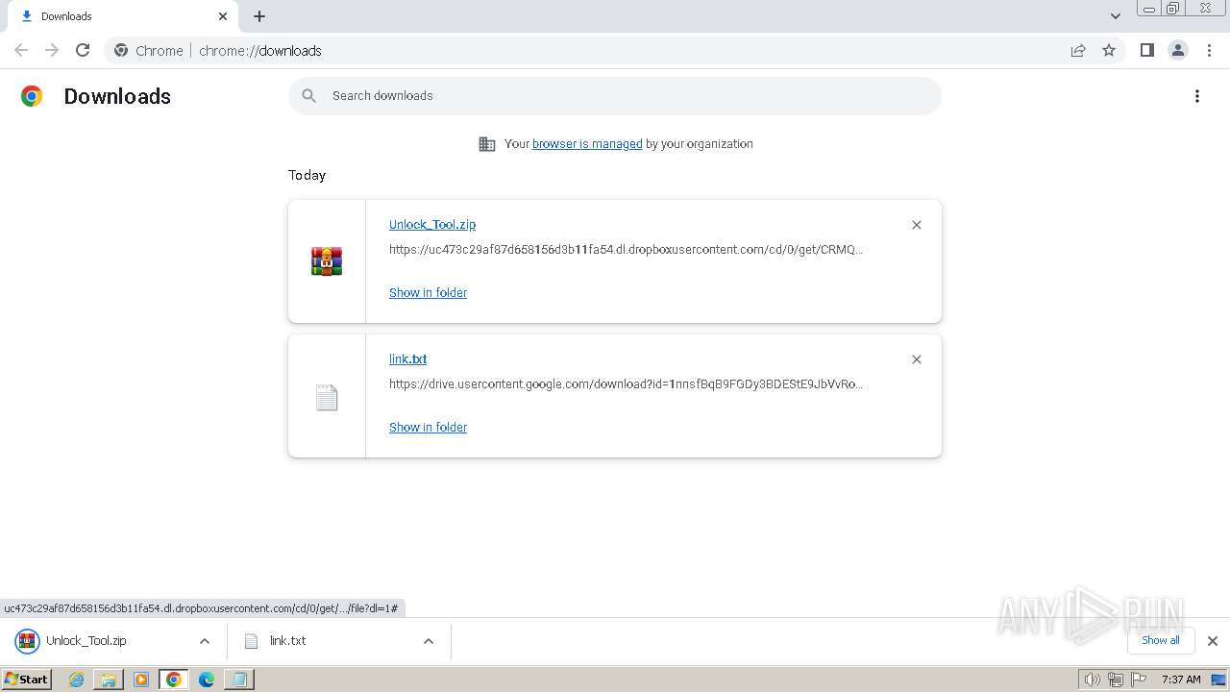Focus the Search downloads field
This screenshot has height=692, width=1230.
(x=615, y=96)
